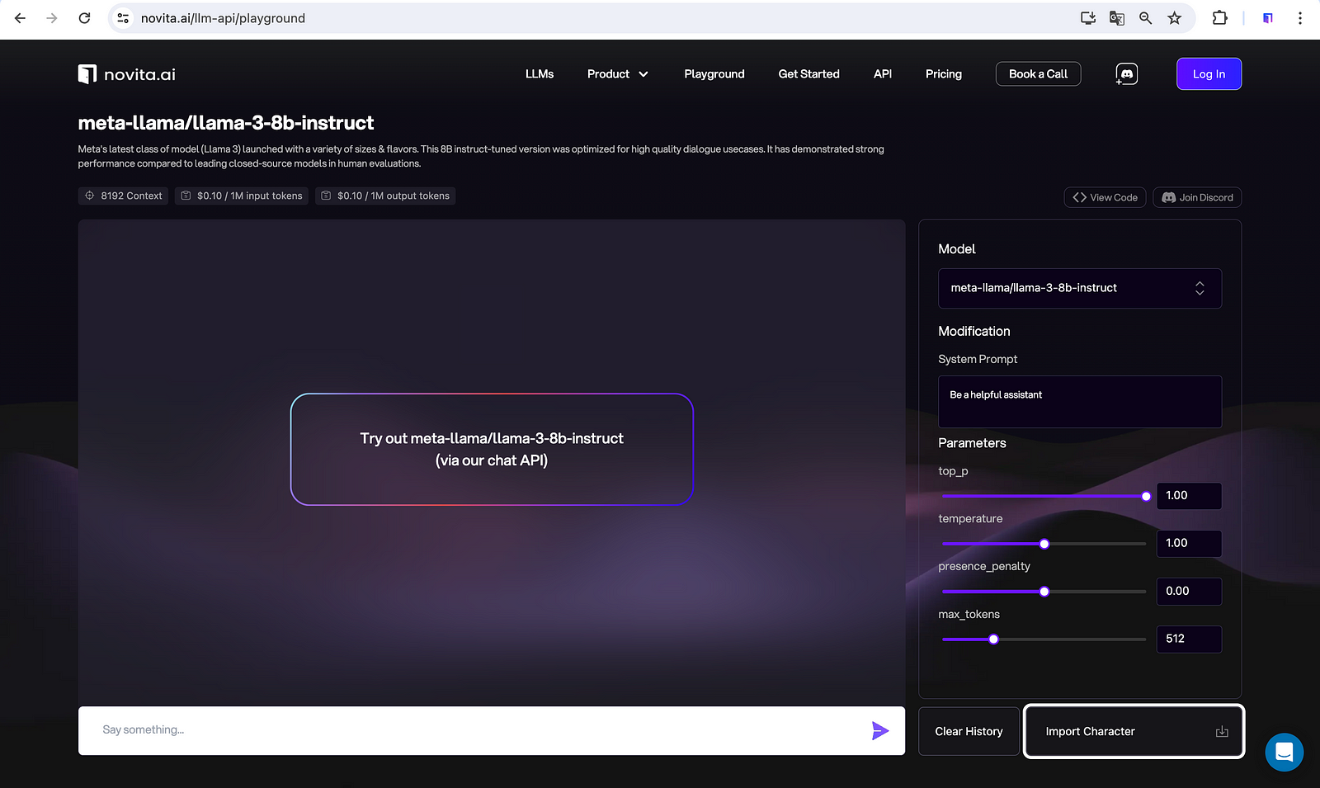Go forward using browser forward arrow
The width and height of the screenshot is (1320, 788).
point(52,18)
